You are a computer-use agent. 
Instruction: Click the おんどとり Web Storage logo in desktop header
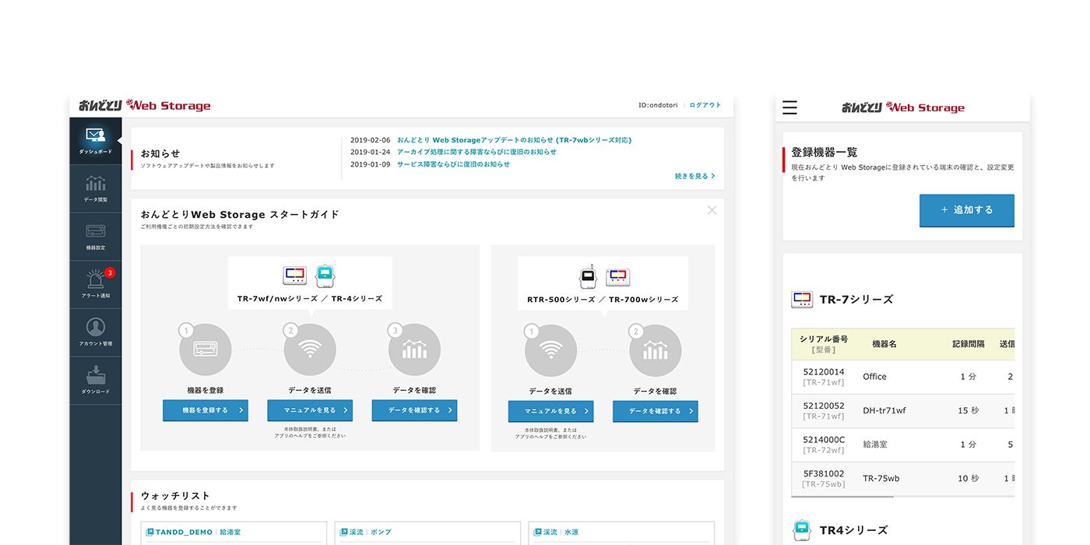[x=144, y=106]
